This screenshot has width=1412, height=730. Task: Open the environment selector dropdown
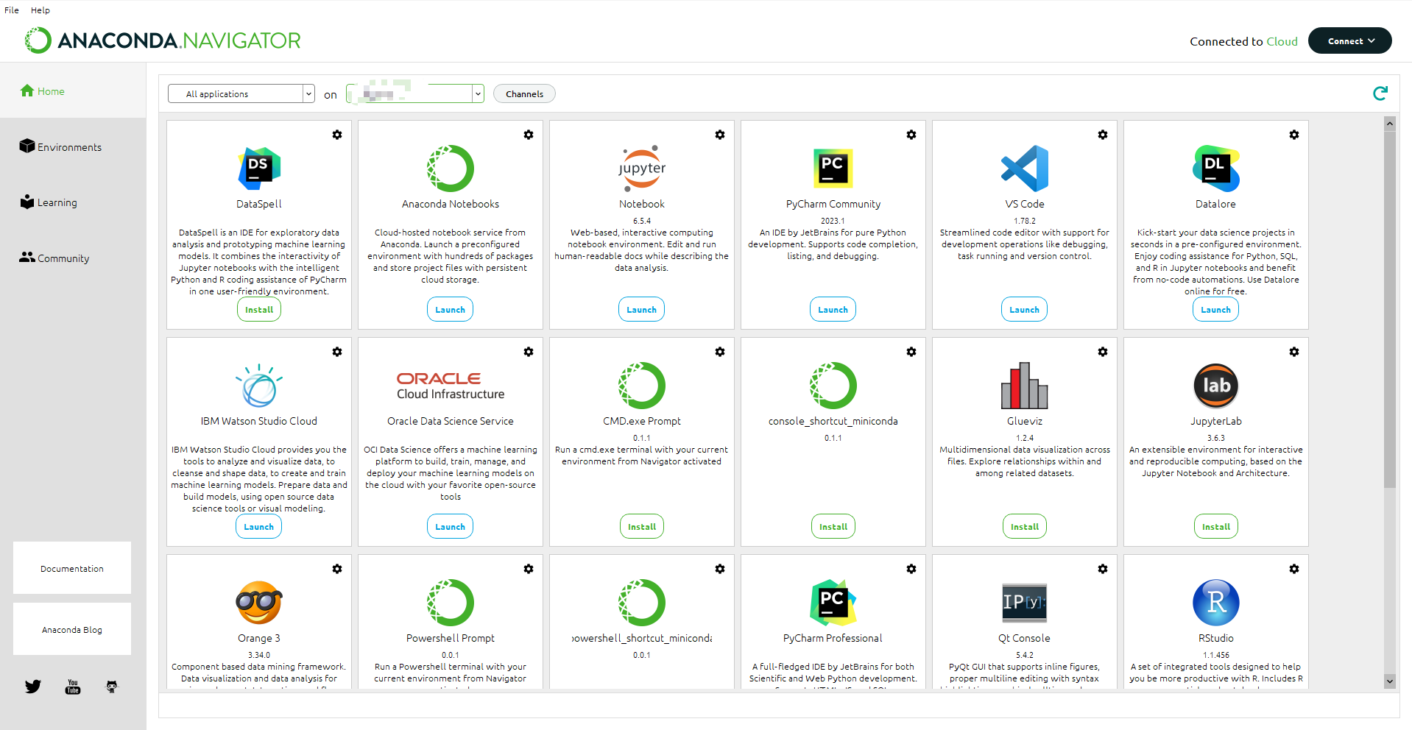pyautogui.click(x=415, y=93)
